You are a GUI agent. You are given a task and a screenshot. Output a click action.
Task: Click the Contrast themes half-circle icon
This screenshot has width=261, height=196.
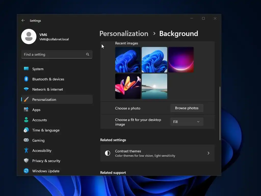108,153
